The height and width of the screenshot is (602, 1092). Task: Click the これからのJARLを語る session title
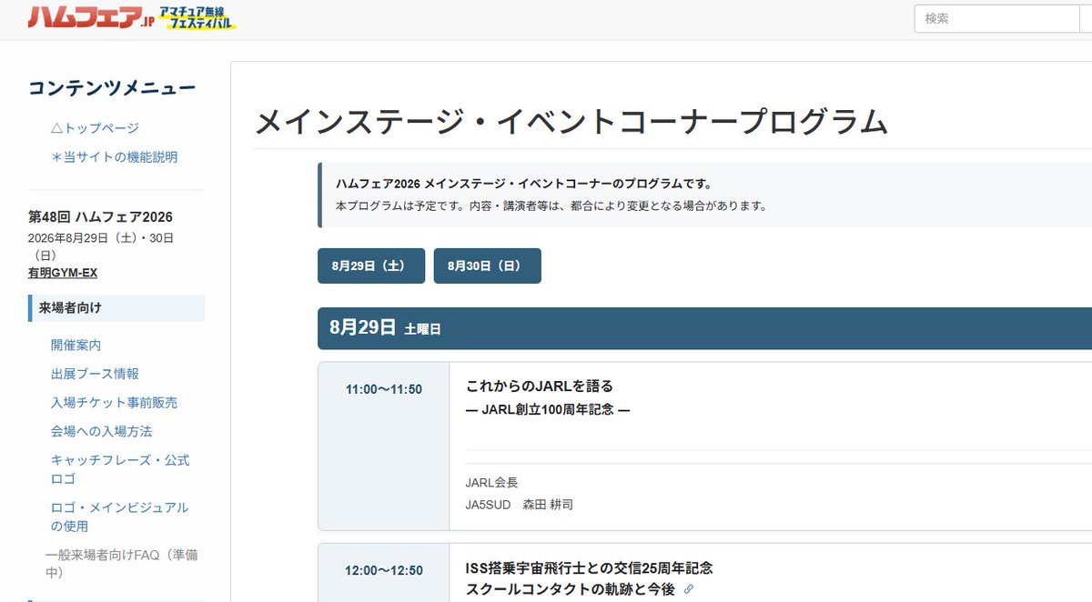(x=540, y=386)
